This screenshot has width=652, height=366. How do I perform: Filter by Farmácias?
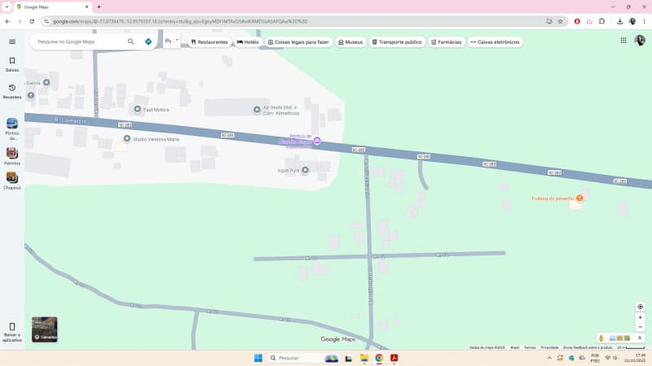pos(447,42)
